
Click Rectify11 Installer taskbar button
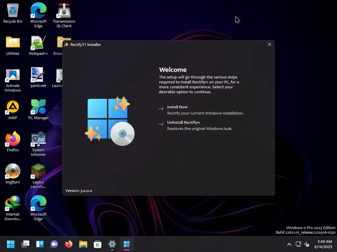(x=127, y=244)
